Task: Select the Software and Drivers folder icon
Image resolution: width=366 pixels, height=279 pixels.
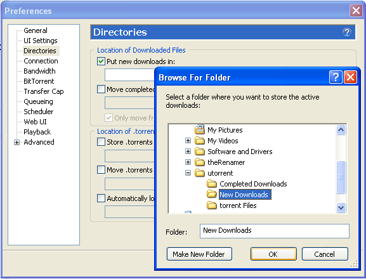Action: tap(200, 151)
